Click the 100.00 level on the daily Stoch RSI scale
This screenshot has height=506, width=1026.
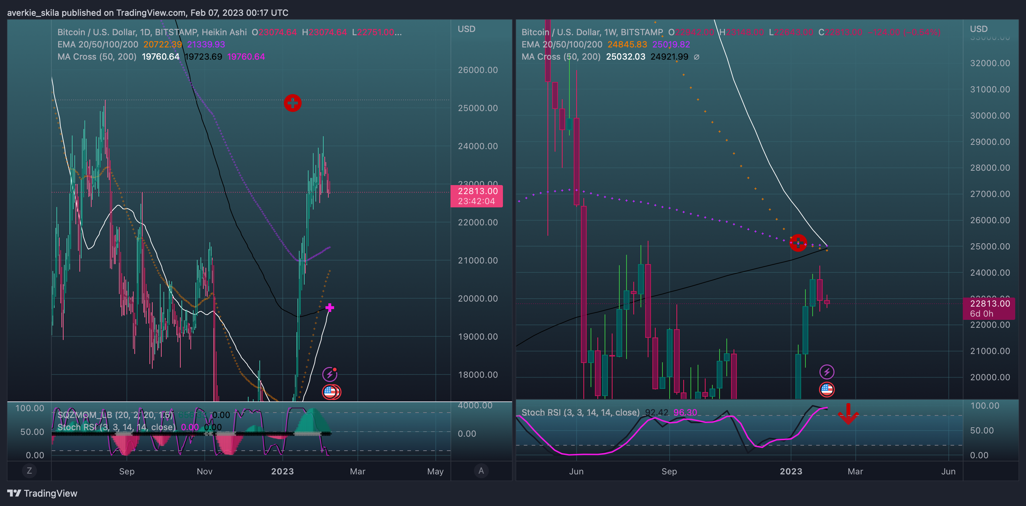click(29, 408)
